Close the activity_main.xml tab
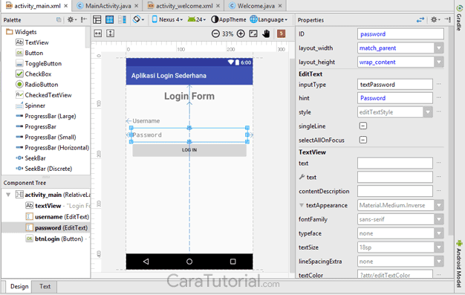 pyautogui.click(x=65, y=6)
